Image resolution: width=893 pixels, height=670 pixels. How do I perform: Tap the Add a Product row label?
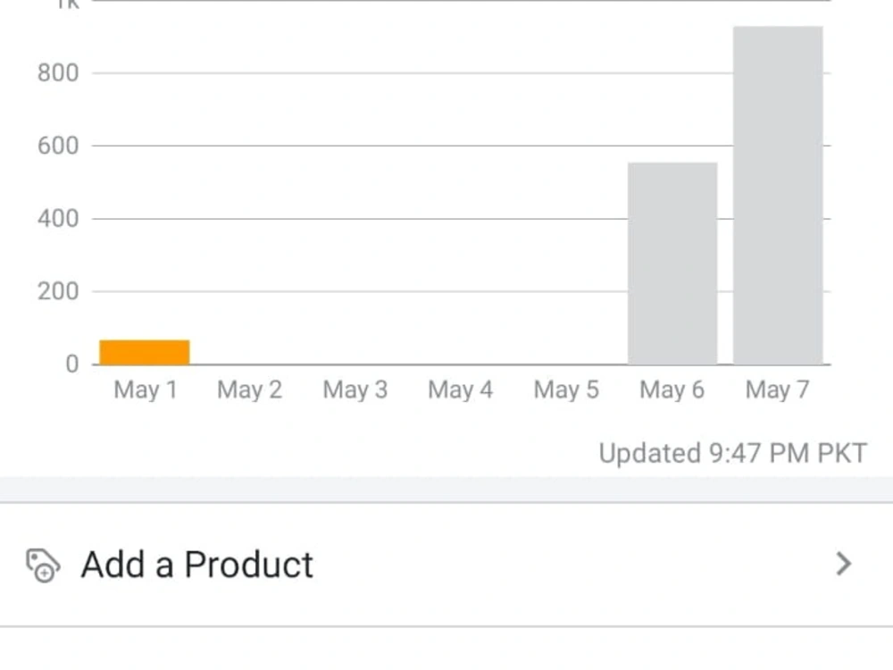197,565
